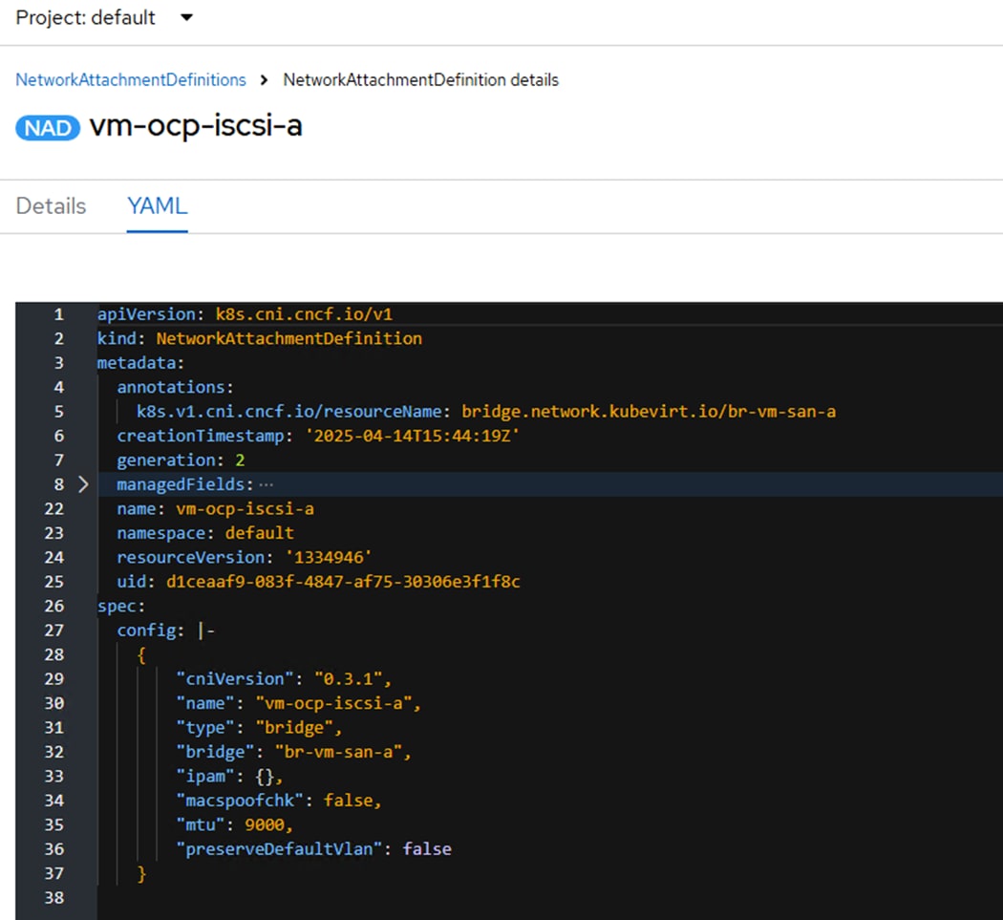Screen dimensions: 1003x920
Task: Click line number 26 beside spec
Action: click(53, 606)
